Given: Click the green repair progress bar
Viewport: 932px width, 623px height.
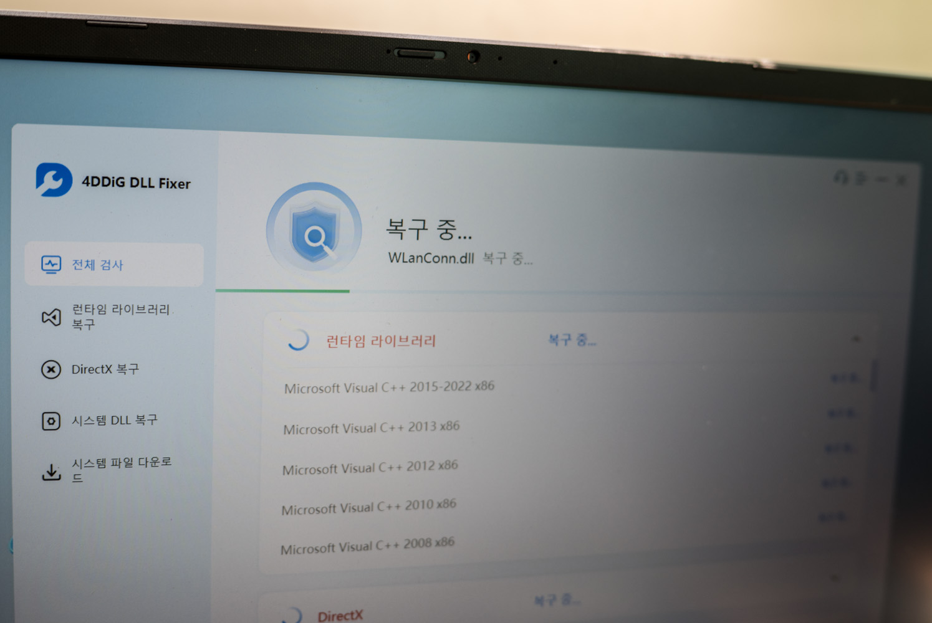Looking at the screenshot, I should 282,290.
